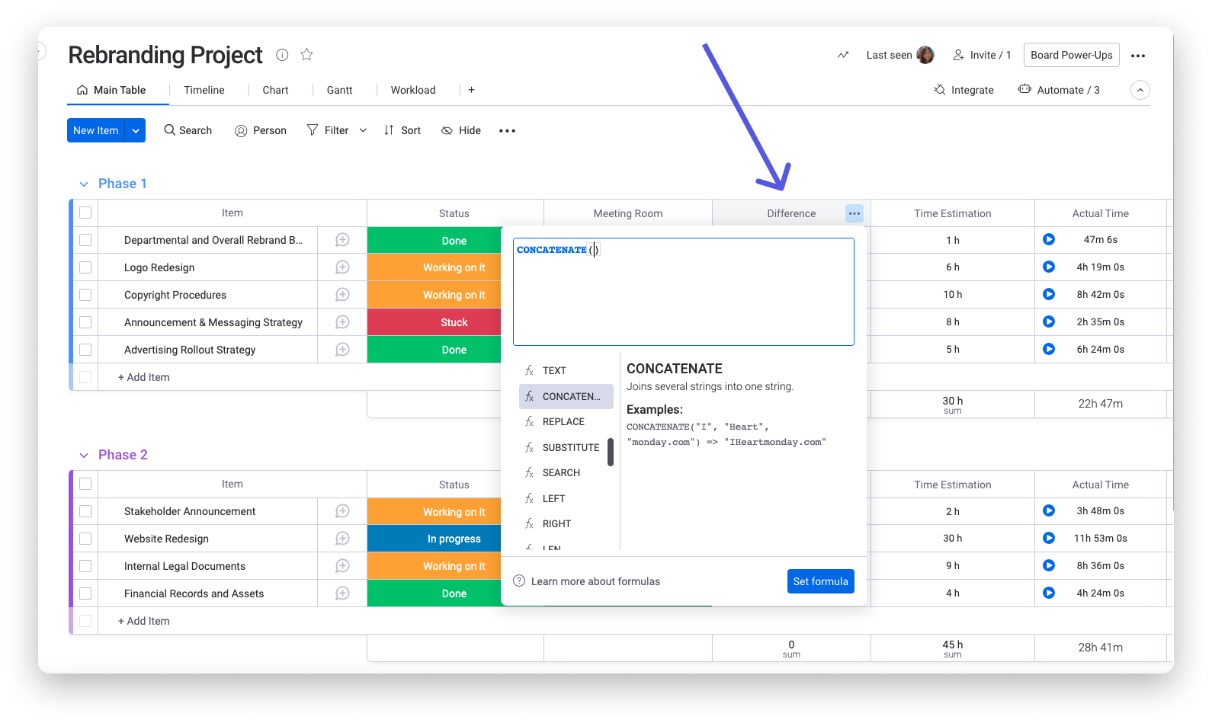Viewport: 1212px width, 723px height.
Task: Click the Last seen avatar
Action: (x=925, y=55)
